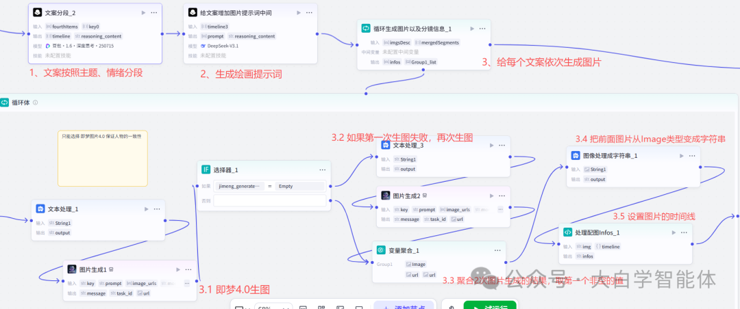Click the 图像处理成字符串_1 node icon
The image size is (740, 309).
coord(576,155)
